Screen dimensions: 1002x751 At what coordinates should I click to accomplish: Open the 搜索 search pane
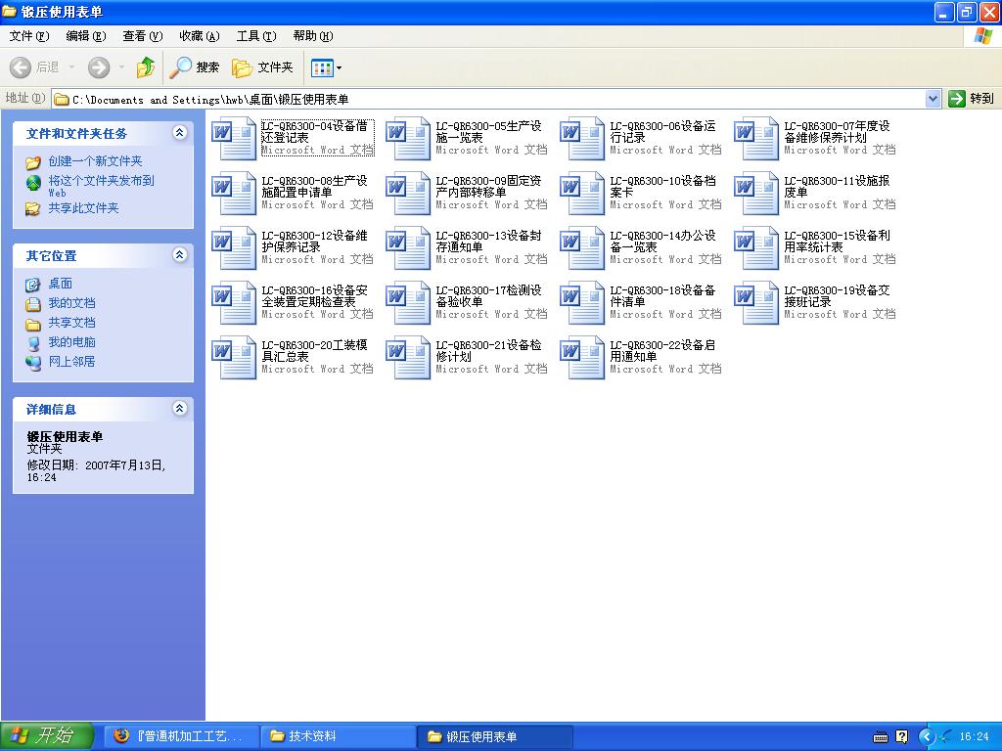(x=195, y=67)
